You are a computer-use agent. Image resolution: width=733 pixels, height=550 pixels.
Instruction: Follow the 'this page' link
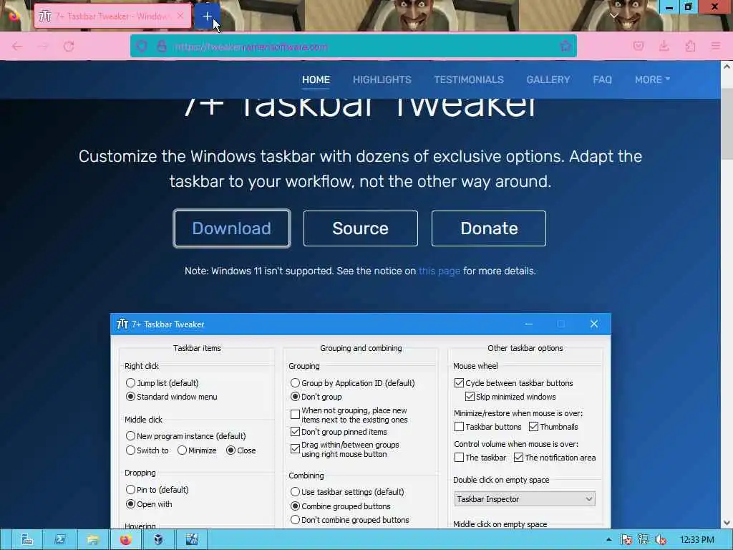click(440, 271)
